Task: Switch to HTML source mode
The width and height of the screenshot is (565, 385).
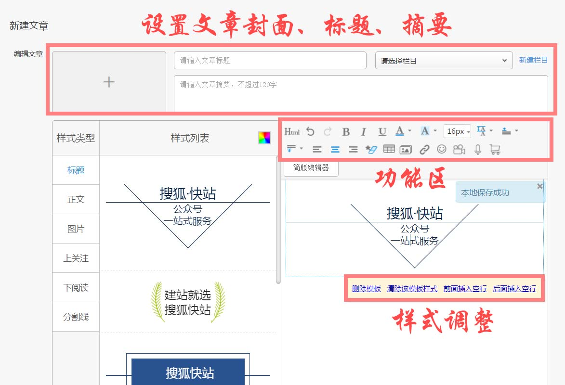Action: (x=292, y=131)
